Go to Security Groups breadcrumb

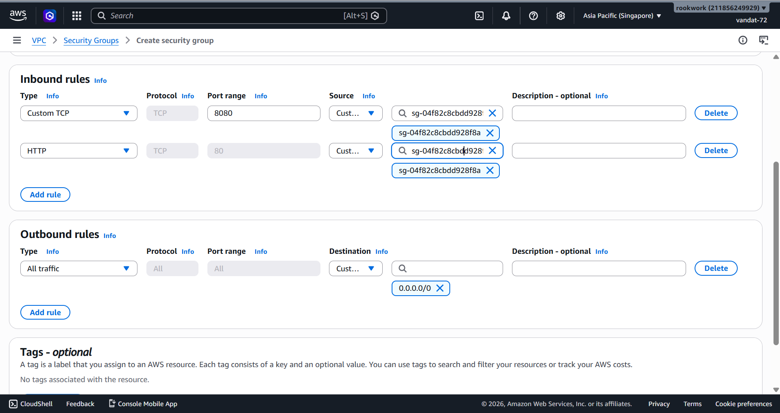click(x=91, y=40)
